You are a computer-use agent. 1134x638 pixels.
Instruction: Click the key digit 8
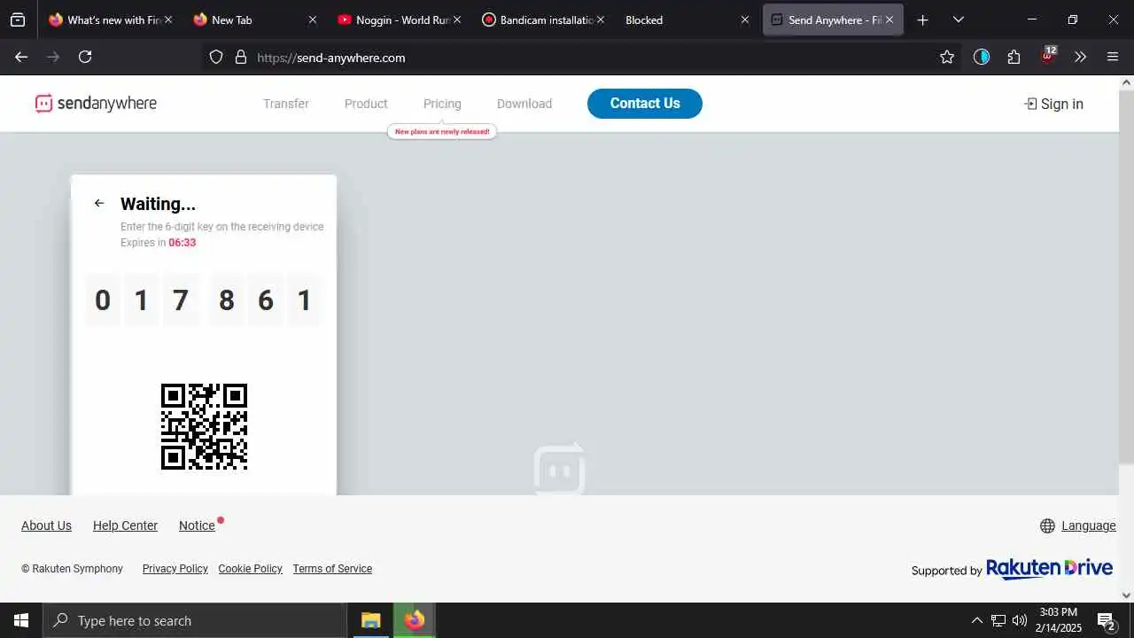[227, 300]
